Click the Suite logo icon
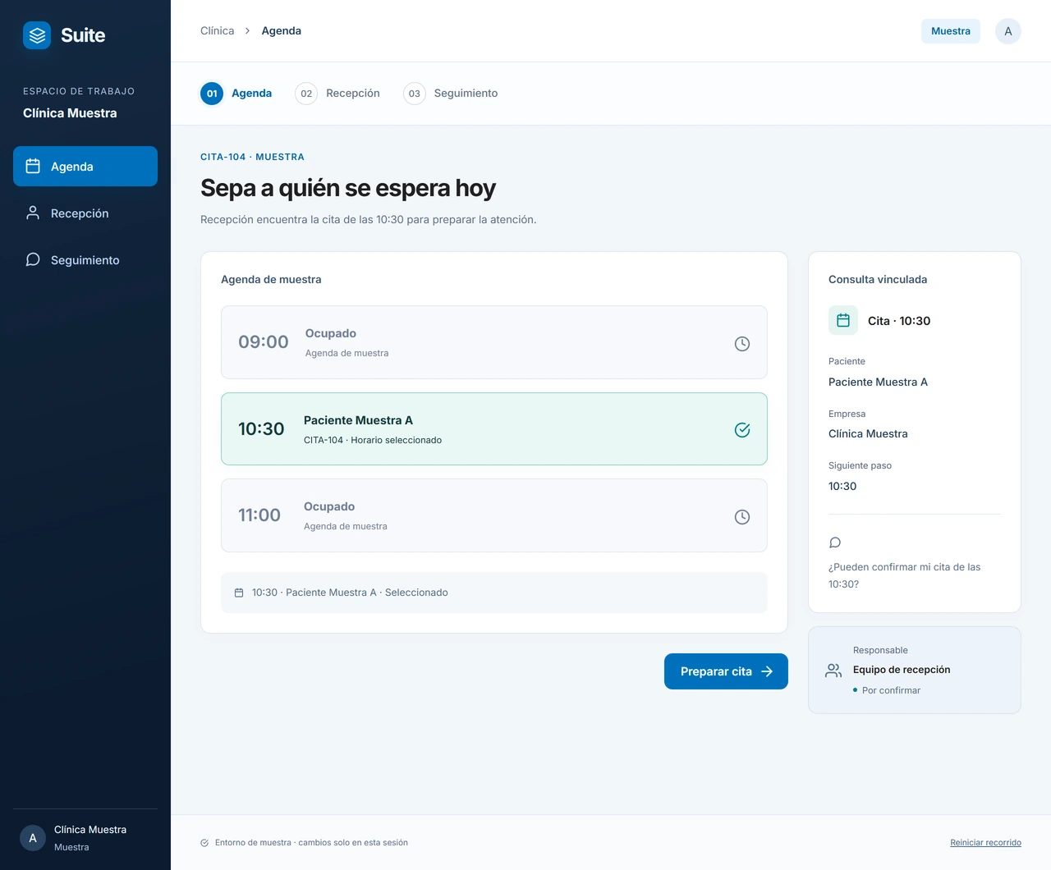Viewport: 1051px width, 870px height. [x=37, y=35]
